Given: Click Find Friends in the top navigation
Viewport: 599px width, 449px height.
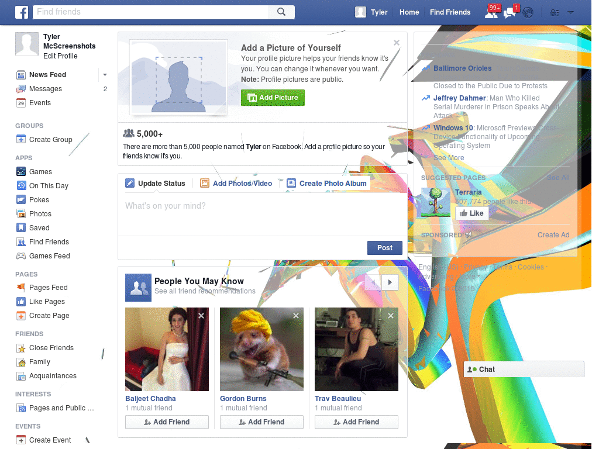Looking at the screenshot, I should (x=450, y=12).
